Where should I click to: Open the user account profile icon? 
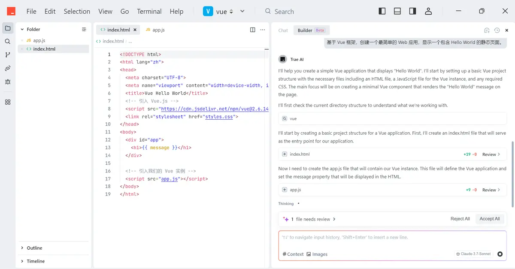428,11
